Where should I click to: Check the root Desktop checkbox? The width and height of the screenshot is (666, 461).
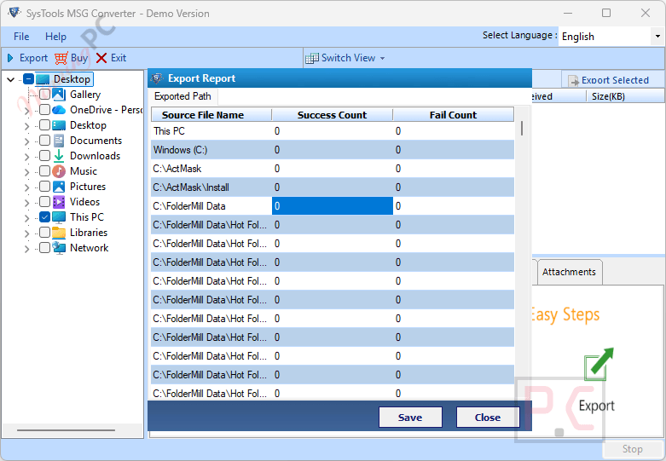pos(28,79)
